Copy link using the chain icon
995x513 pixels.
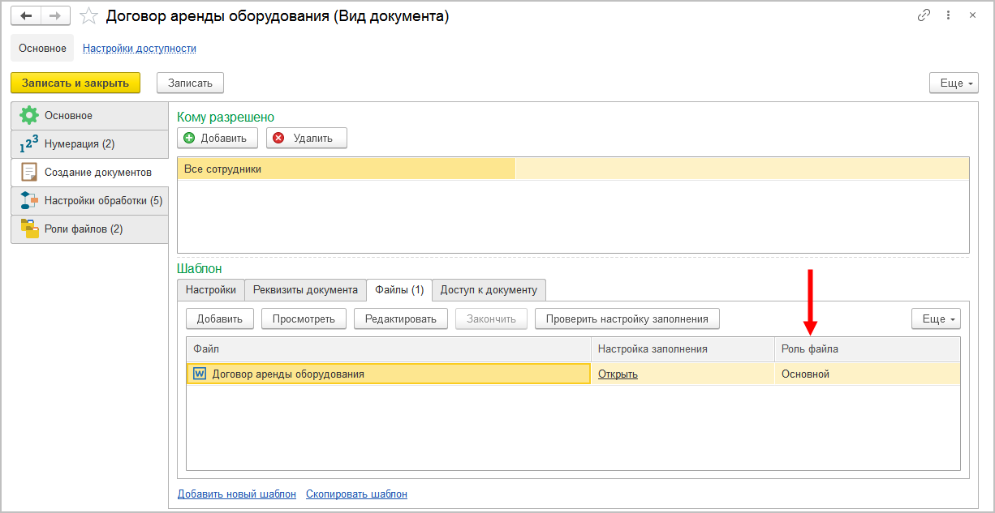pos(924,15)
